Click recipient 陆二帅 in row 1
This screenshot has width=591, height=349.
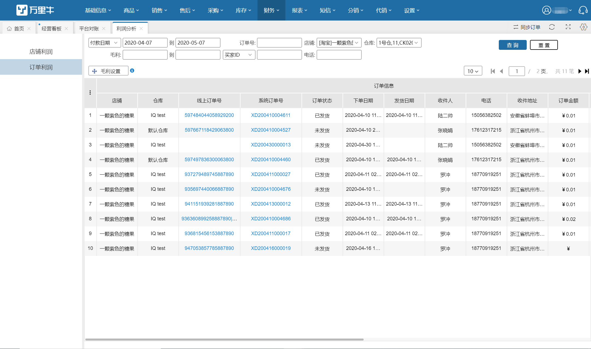tap(445, 116)
